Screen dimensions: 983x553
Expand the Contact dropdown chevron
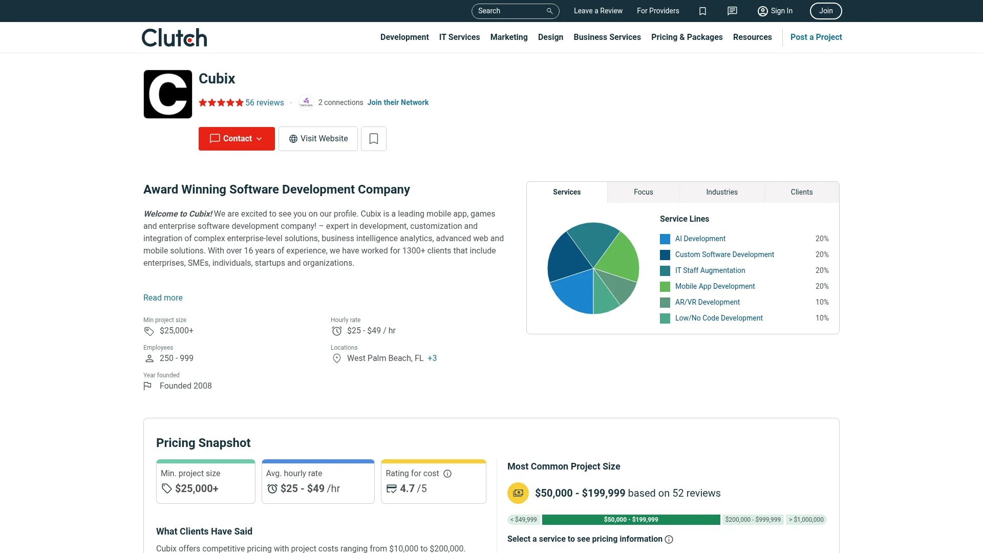(x=259, y=139)
